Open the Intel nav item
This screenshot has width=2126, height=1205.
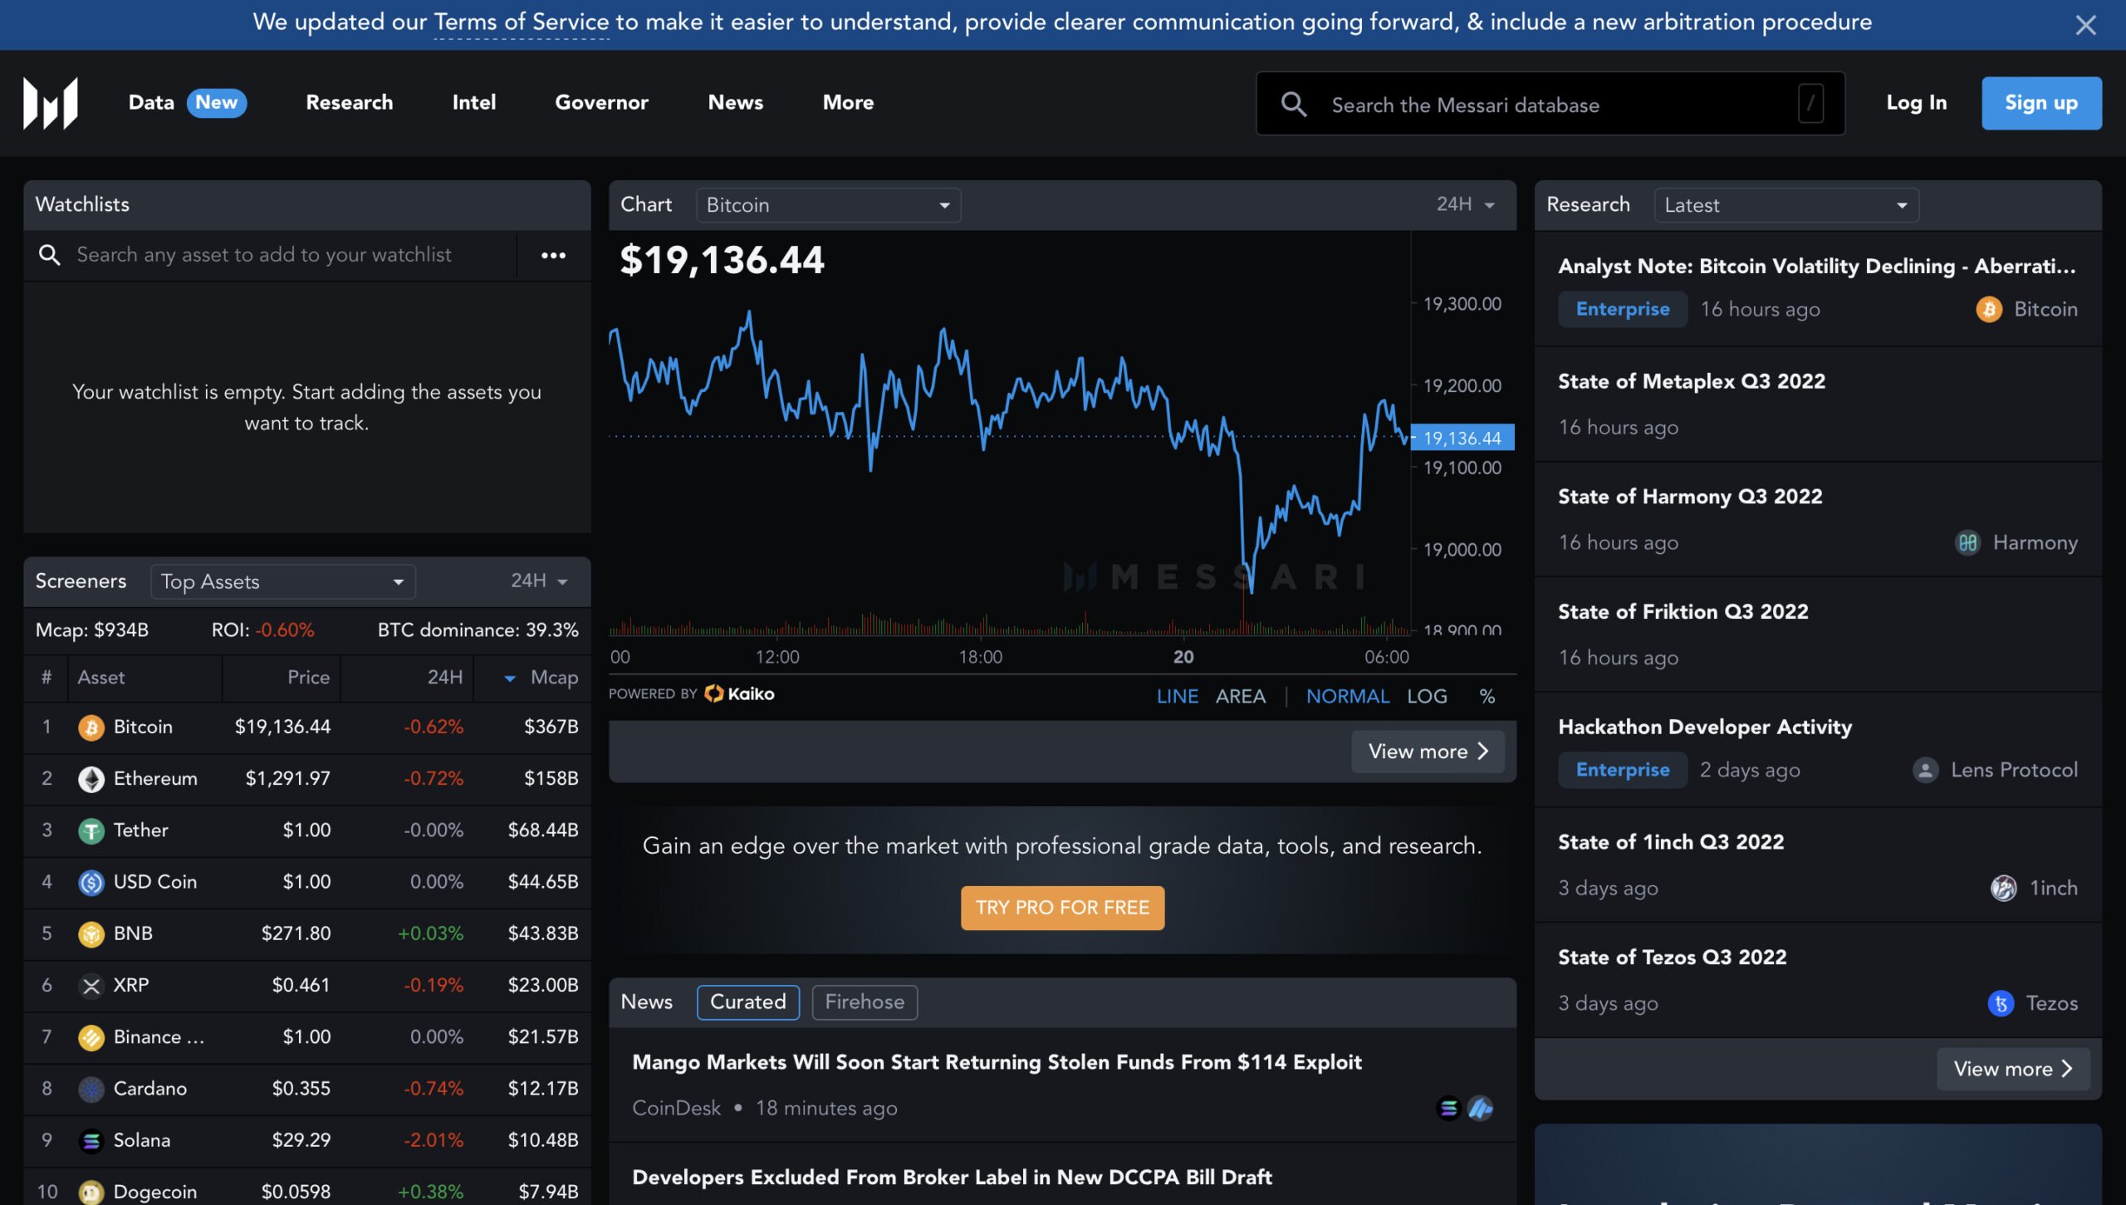click(473, 102)
